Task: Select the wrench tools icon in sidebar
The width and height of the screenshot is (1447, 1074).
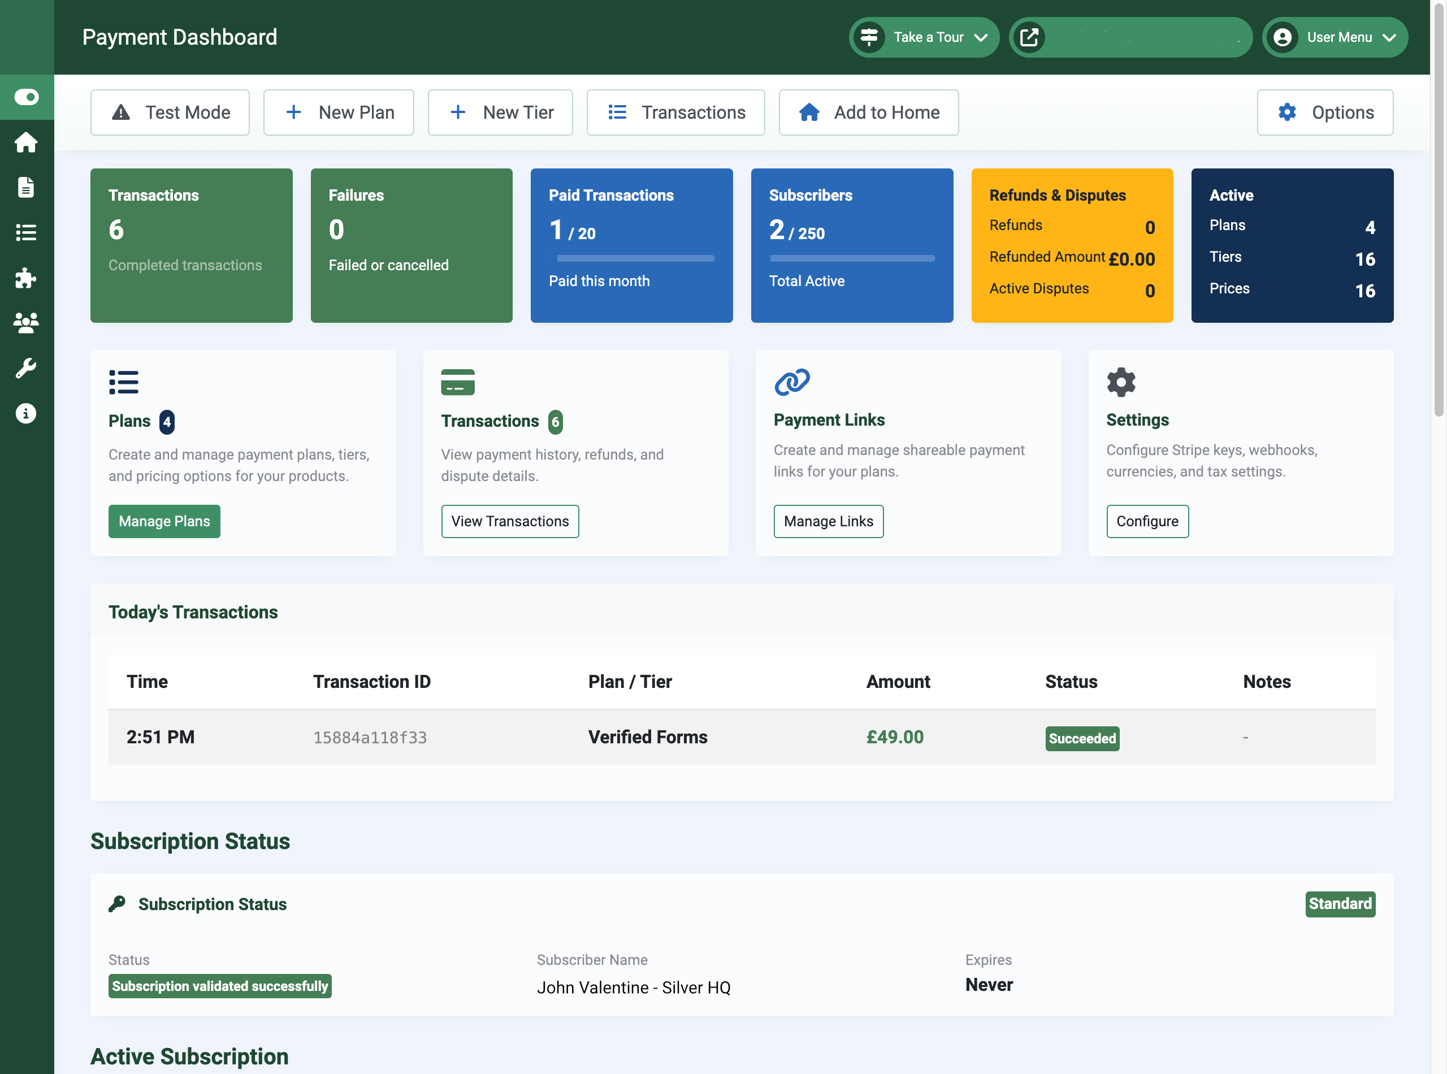Action: (26, 368)
